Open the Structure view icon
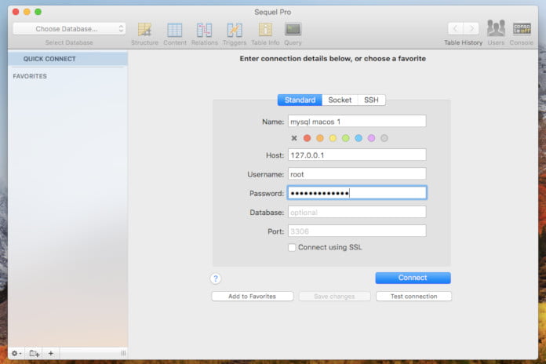 click(144, 30)
